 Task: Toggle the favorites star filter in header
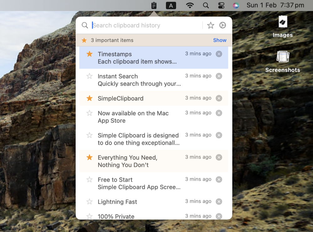tap(211, 25)
